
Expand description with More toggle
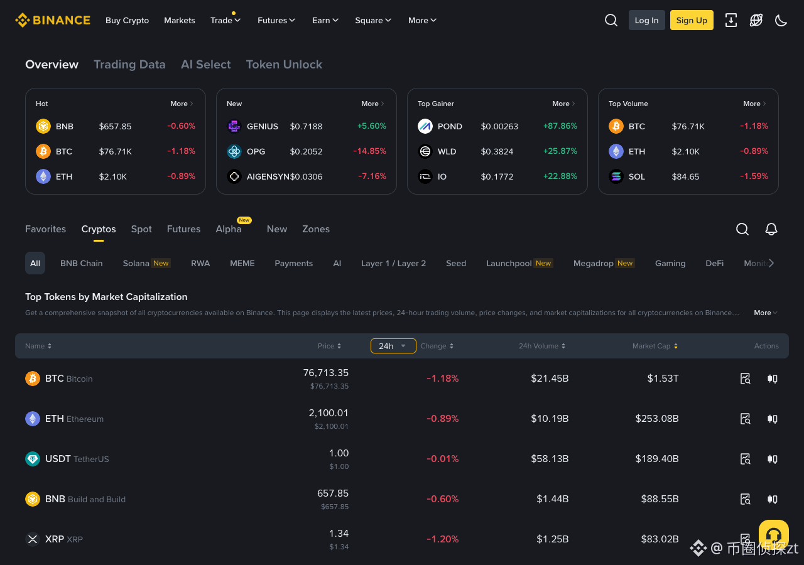tap(766, 313)
